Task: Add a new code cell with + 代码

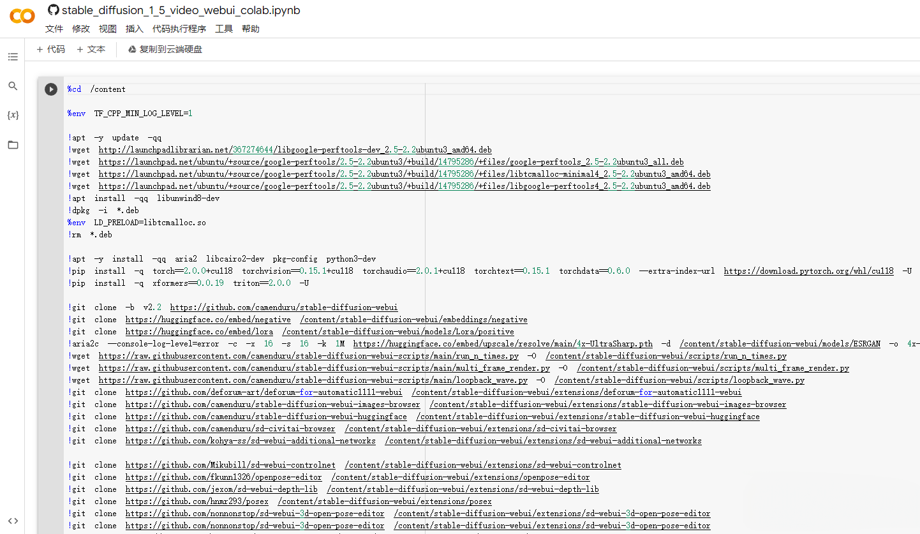Action: [51, 49]
